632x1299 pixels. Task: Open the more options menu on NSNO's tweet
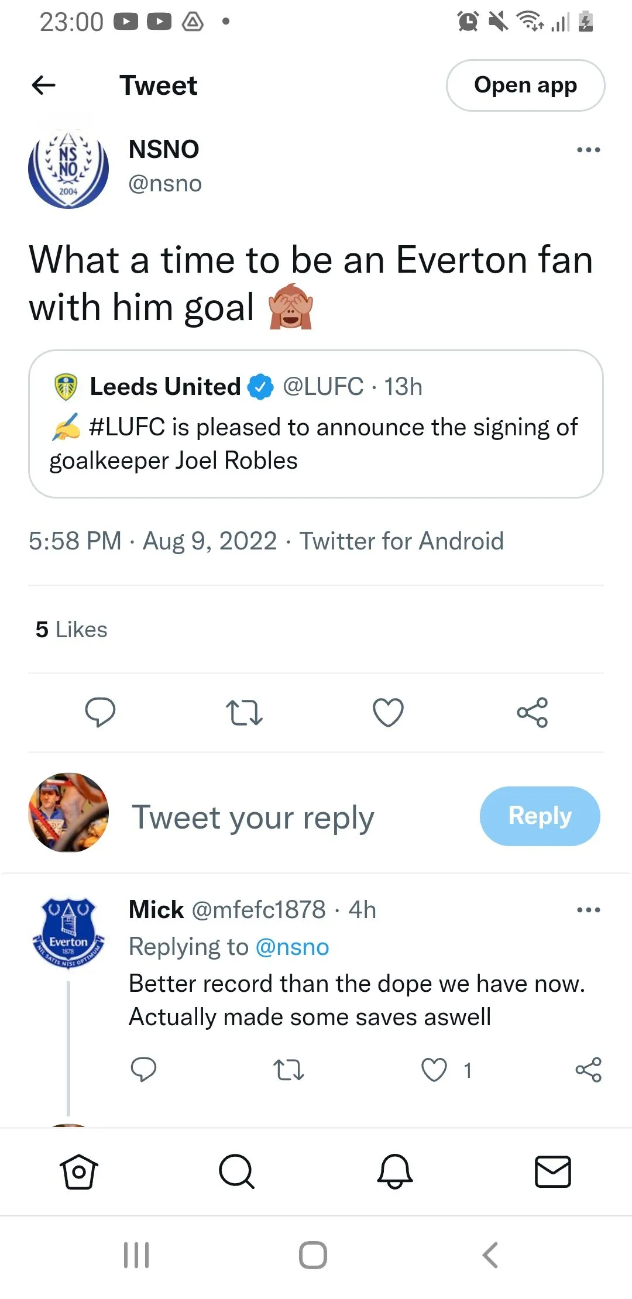click(x=588, y=150)
